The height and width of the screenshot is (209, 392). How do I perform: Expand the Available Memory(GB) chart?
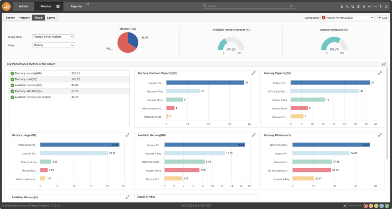click(253, 135)
